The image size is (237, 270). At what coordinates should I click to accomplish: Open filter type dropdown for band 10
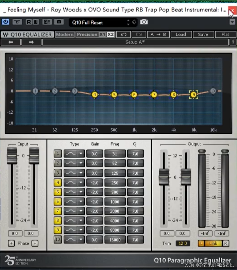coord(81,239)
